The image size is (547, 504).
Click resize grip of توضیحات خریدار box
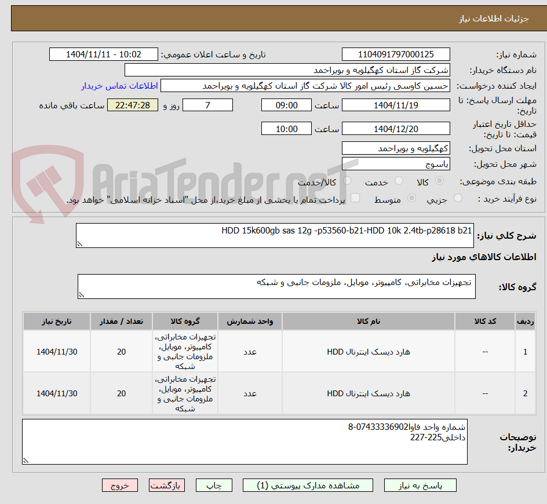click(26, 461)
